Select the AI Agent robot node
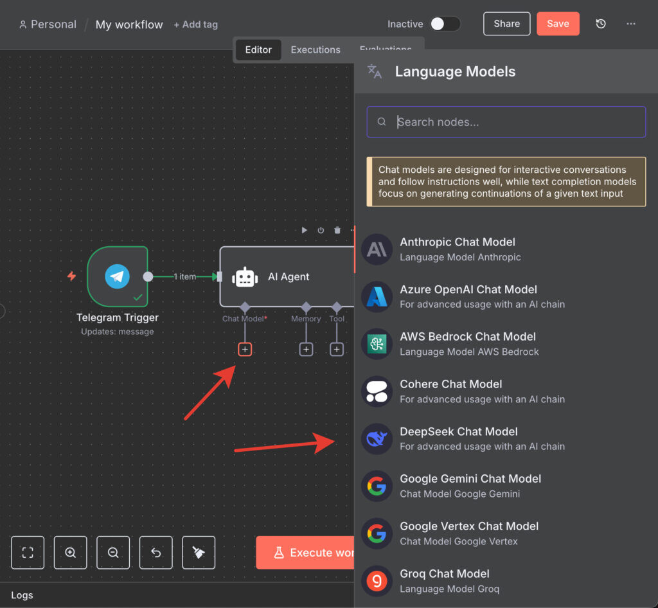Viewport: 658px width, 608px height. pyautogui.click(x=245, y=277)
